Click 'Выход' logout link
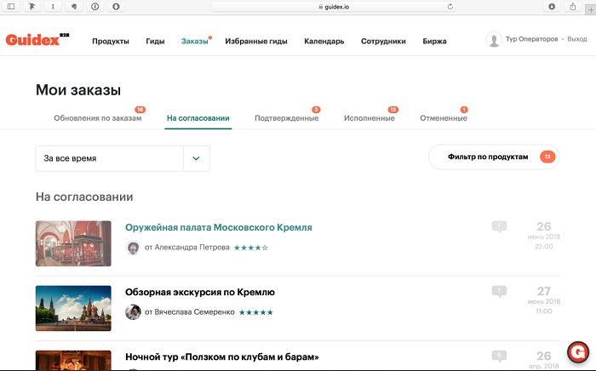 (576, 40)
